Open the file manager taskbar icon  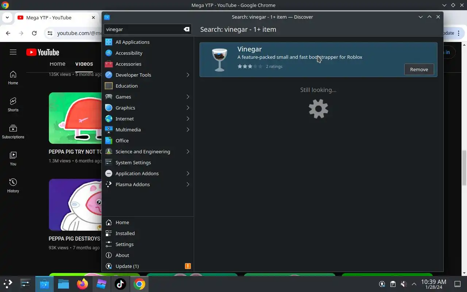(63, 284)
